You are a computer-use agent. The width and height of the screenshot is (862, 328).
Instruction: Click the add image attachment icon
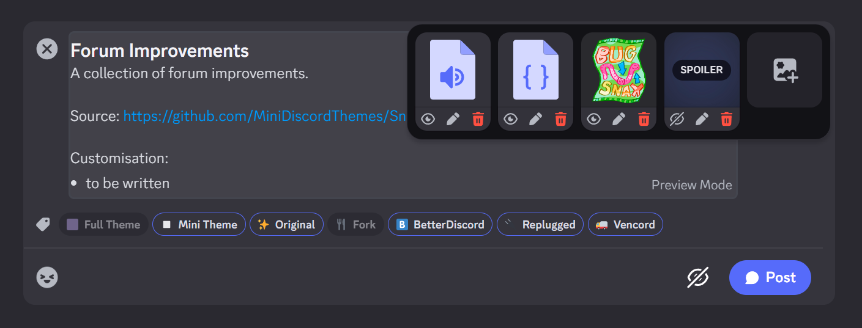tap(784, 70)
